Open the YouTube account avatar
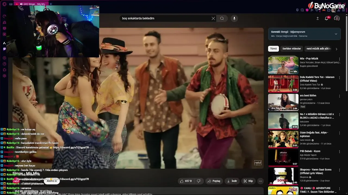The image size is (348, 195). (337, 18)
